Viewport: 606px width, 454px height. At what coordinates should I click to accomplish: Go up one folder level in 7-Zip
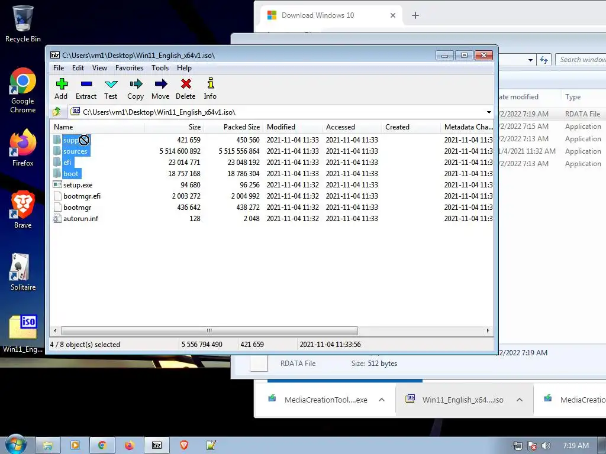point(57,112)
